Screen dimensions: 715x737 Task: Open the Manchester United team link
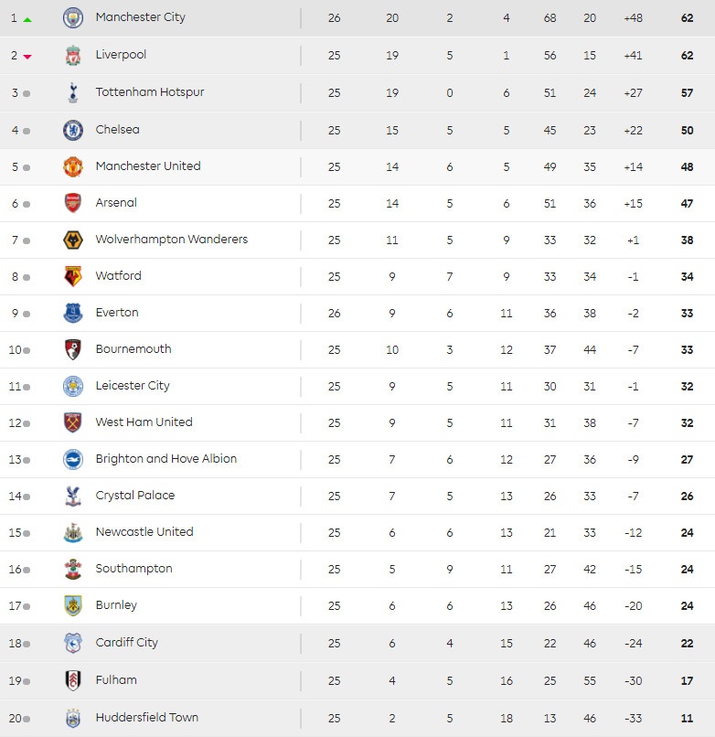[x=147, y=166]
